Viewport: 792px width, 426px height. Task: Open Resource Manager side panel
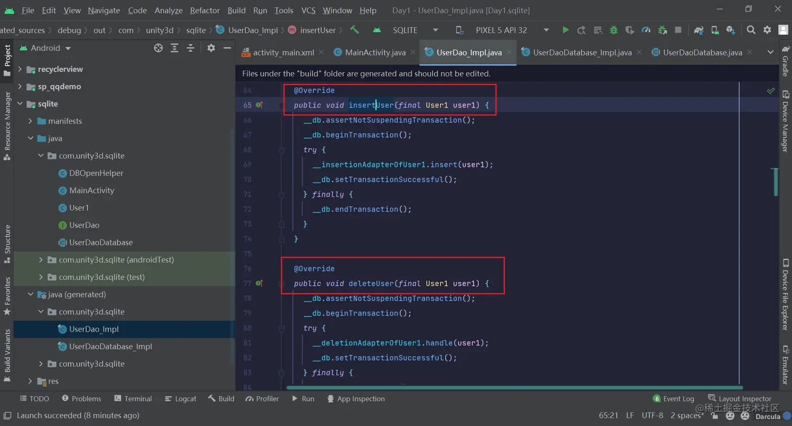7,126
